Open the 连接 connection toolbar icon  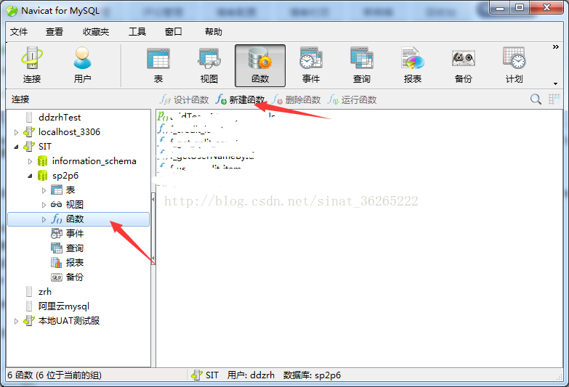point(32,65)
